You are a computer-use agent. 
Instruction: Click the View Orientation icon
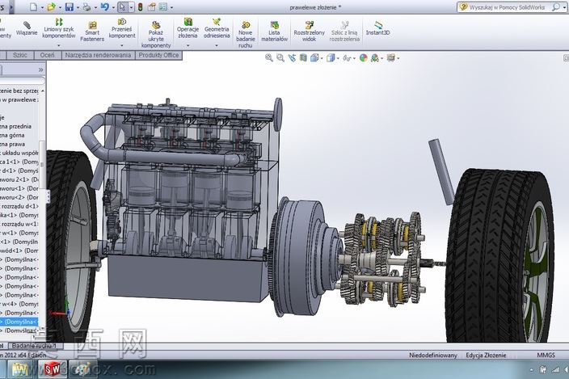point(314,57)
